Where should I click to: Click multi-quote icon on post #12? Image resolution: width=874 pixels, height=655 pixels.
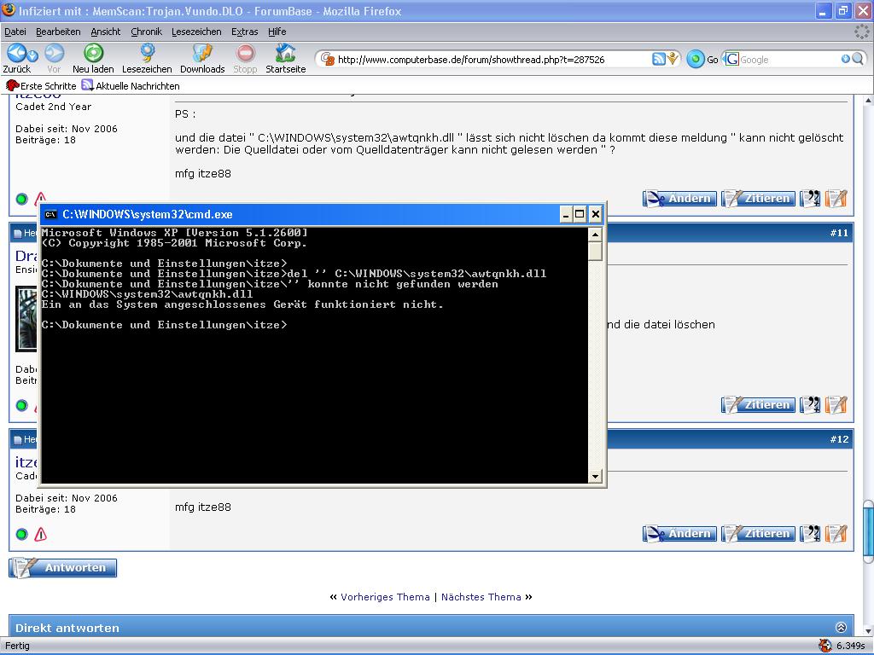tap(810, 534)
